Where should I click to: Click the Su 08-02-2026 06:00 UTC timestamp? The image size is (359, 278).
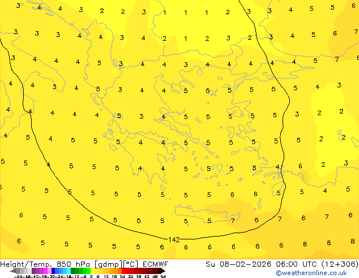(262, 264)
